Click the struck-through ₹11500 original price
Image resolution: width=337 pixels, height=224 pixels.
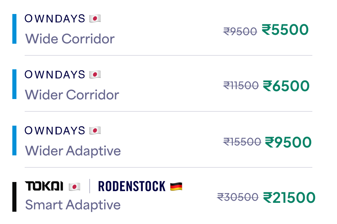241,85
